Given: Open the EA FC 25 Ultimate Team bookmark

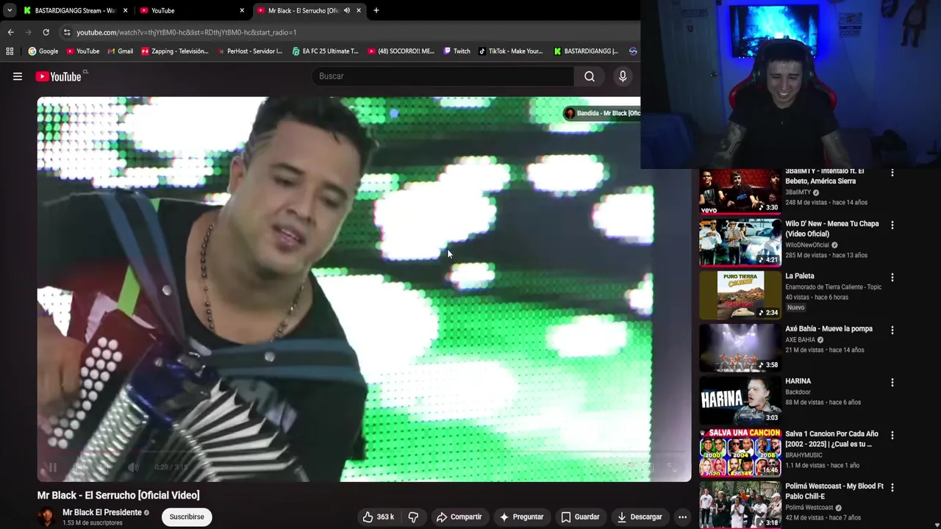Looking at the screenshot, I should pyautogui.click(x=325, y=51).
